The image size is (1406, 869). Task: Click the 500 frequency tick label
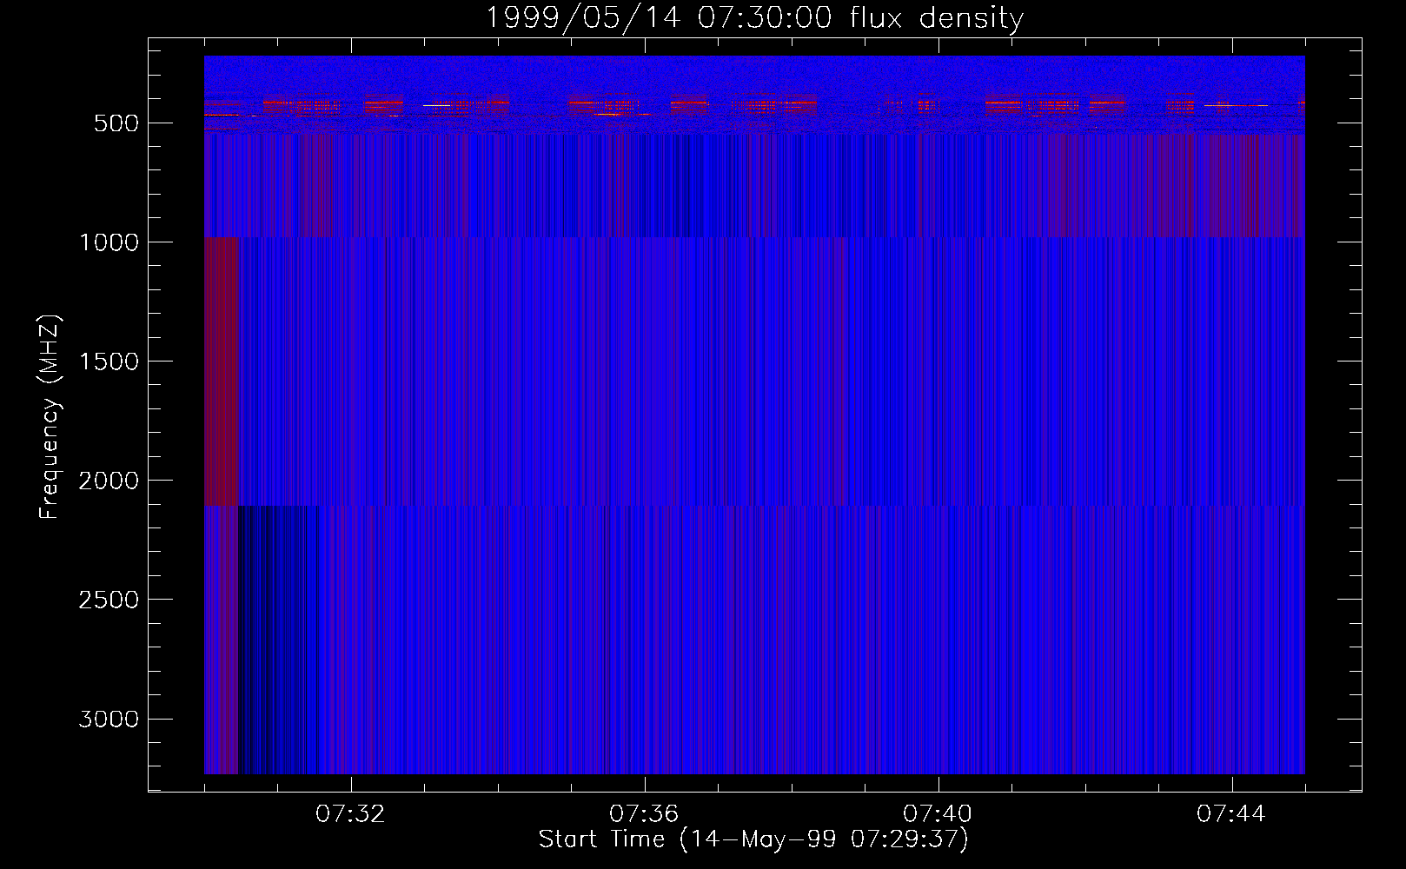pyautogui.click(x=116, y=123)
